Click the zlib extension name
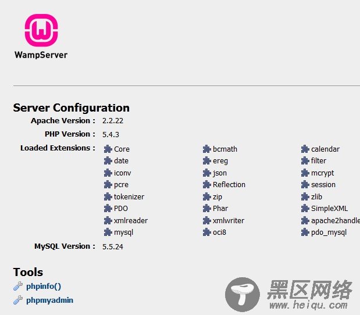 pos(316,197)
